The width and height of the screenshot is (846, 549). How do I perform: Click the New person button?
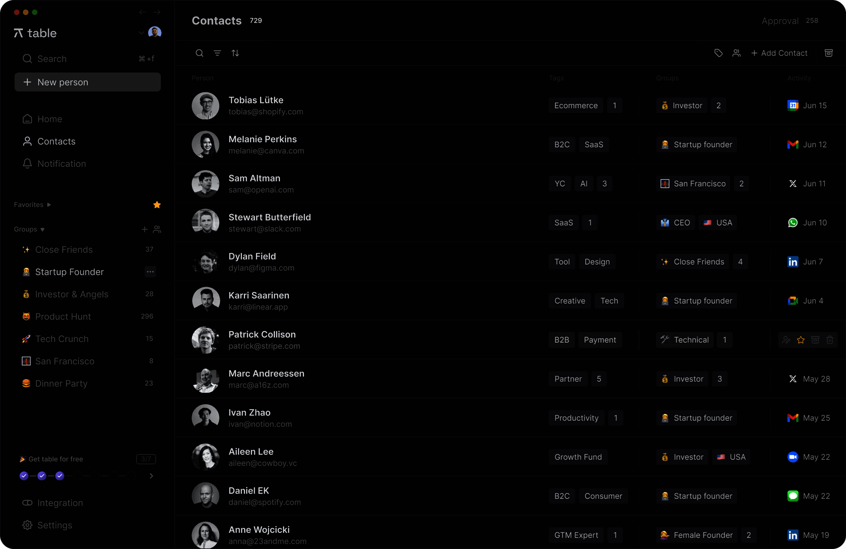(x=87, y=82)
